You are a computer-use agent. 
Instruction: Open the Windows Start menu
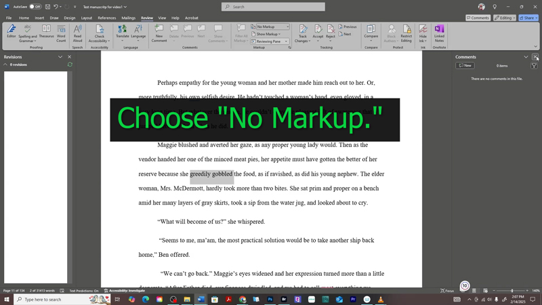tap(7, 299)
